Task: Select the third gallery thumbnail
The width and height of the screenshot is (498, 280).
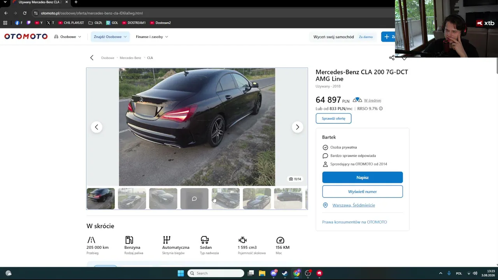Action: pyautogui.click(x=163, y=199)
